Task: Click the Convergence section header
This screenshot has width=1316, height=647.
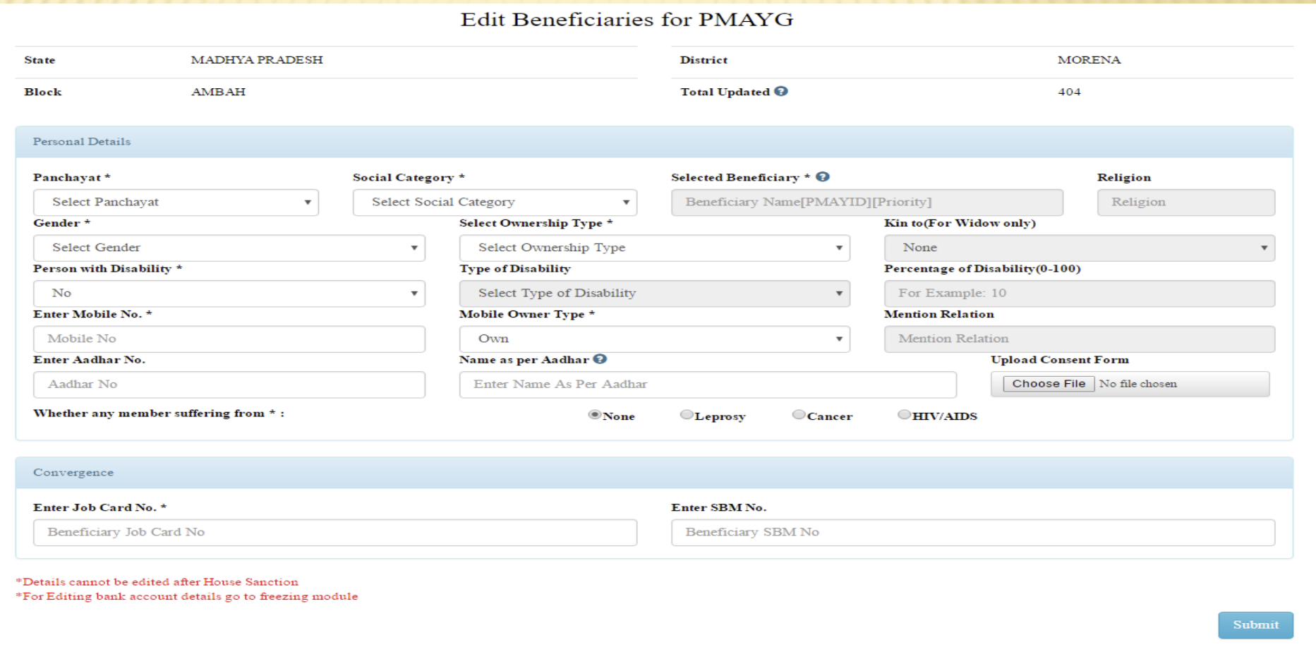Action: 73,472
